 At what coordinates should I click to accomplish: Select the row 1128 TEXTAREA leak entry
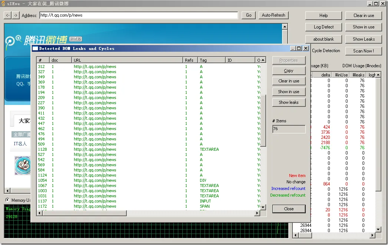click(148, 149)
